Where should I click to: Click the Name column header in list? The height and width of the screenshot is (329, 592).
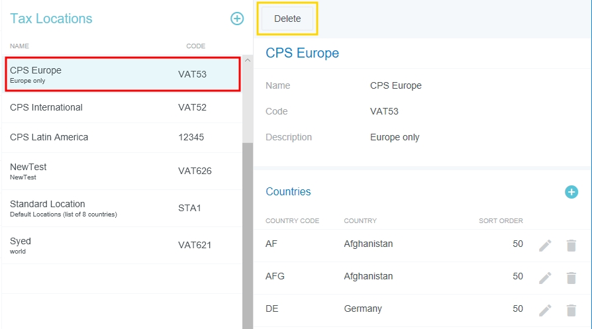(19, 46)
